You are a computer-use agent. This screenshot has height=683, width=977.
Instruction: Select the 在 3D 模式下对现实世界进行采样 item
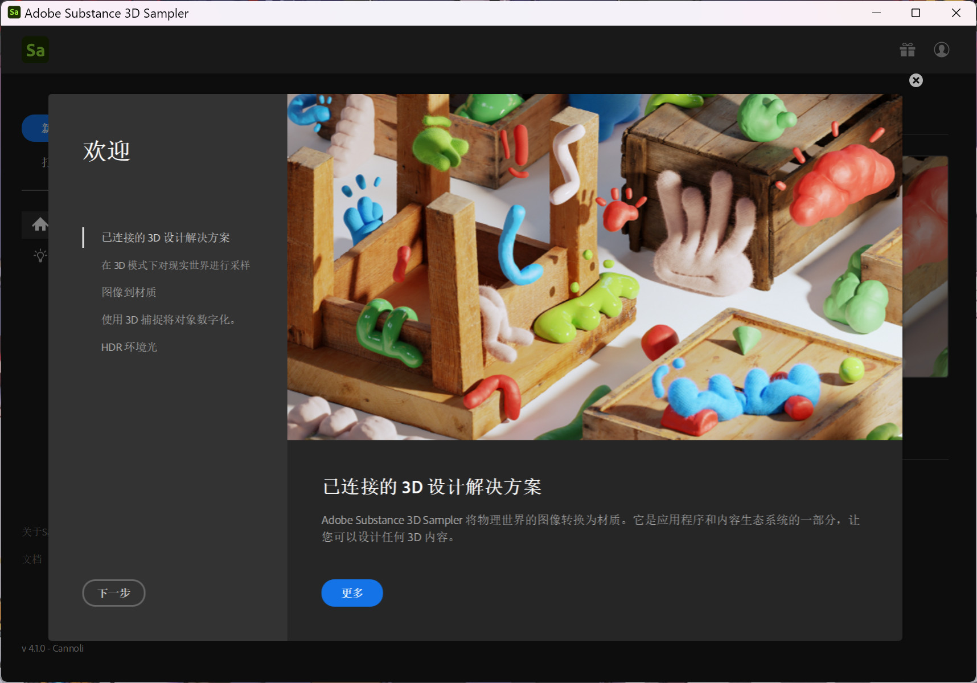click(175, 265)
